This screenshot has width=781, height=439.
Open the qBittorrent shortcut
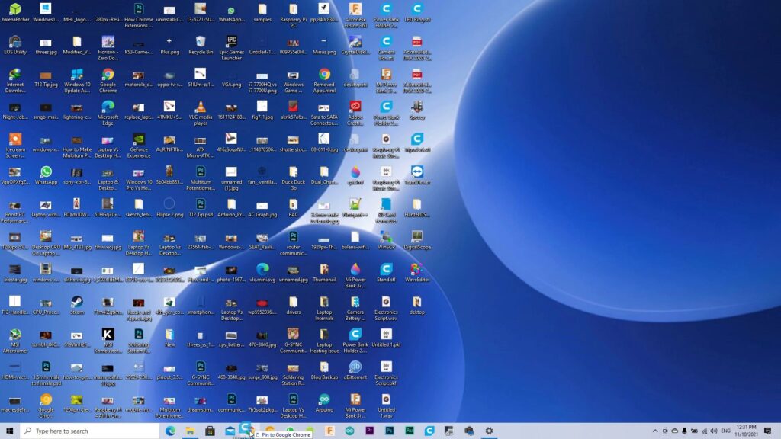pyautogui.click(x=355, y=371)
